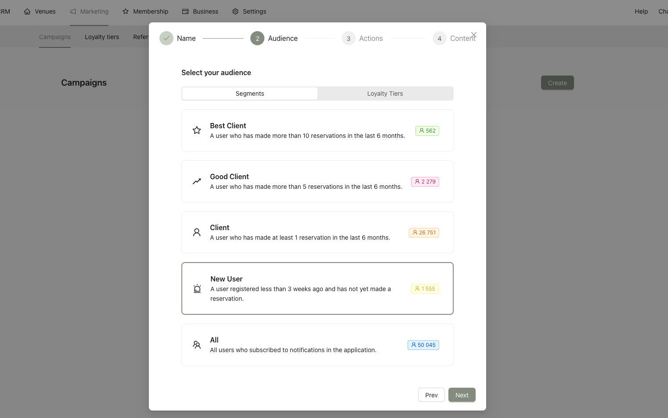
Task: Click the group icon beside All segment
Action: [197, 345]
